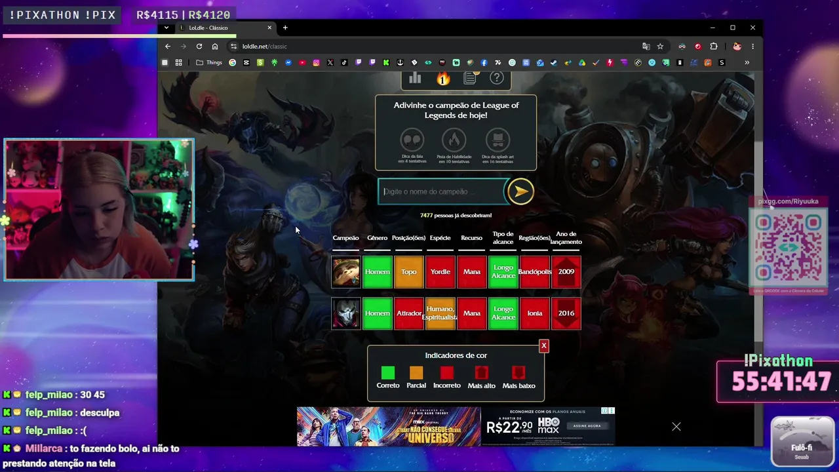
Task: Click the Ano de lançamento column header
Action: pos(566,238)
